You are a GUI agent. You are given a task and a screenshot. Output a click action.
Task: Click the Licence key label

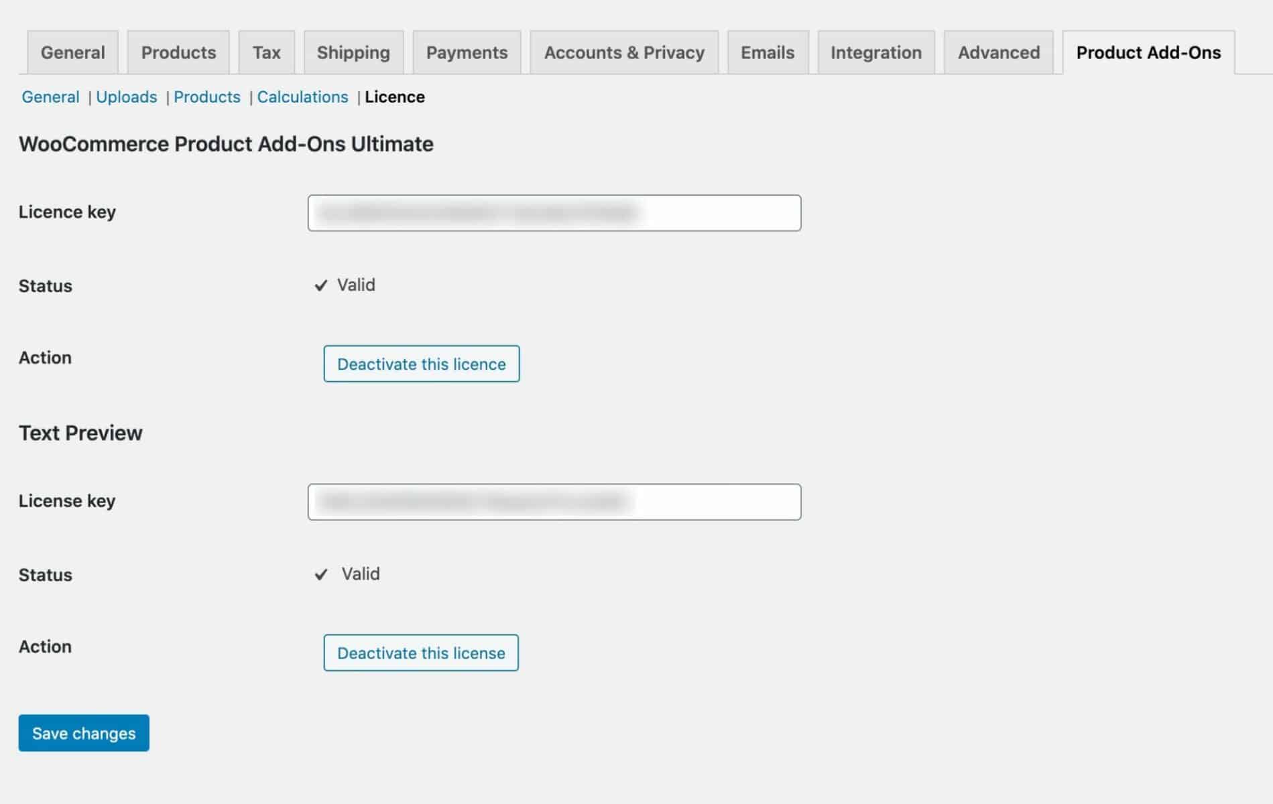point(67,212)
